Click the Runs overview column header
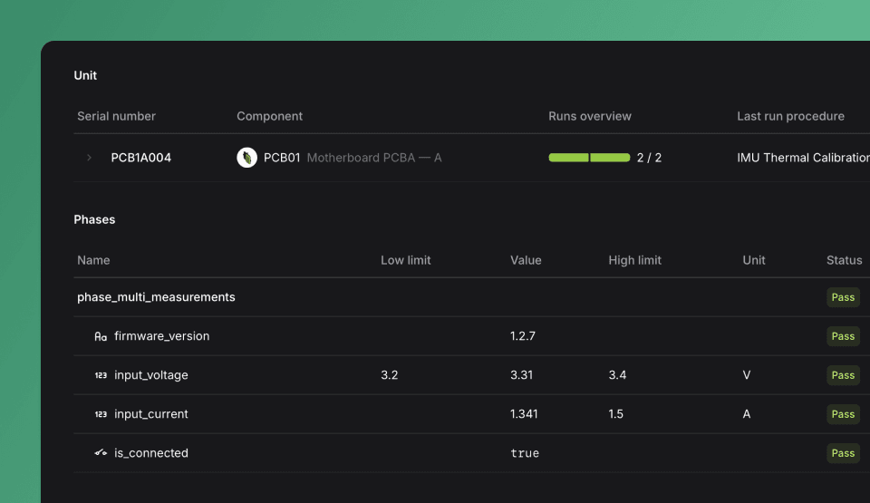This screenshot has height=503, width=870. [590, 116]
